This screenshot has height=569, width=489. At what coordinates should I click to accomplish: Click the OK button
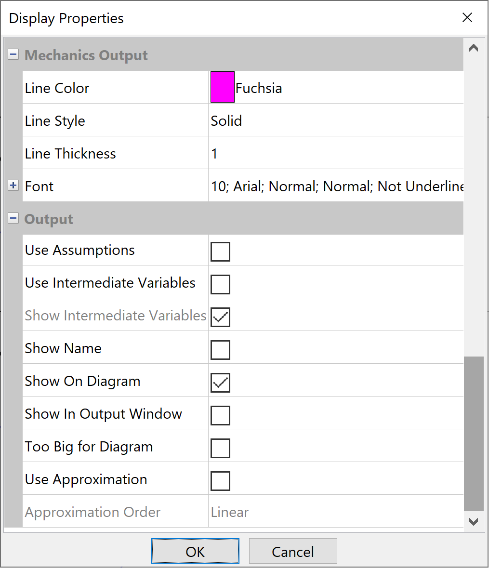point(195,551)
